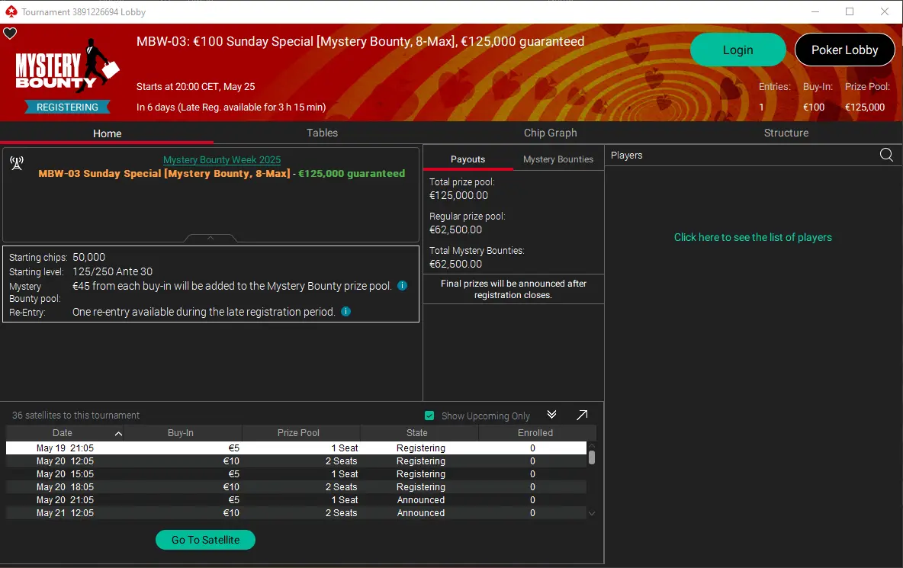903x568 pixels.
Task: Switch to the Home tab
Action: [107, 133]
